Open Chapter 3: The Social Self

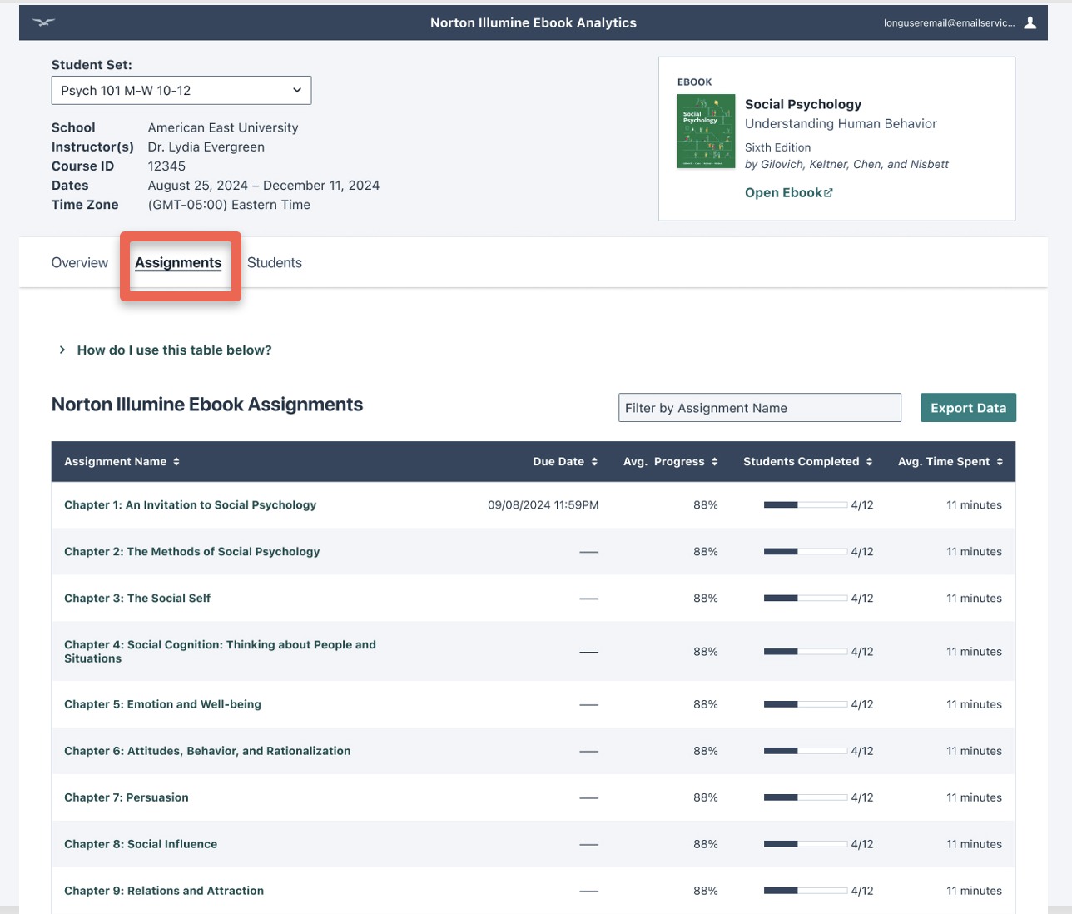pyautogui.click(x=137, y=598)
